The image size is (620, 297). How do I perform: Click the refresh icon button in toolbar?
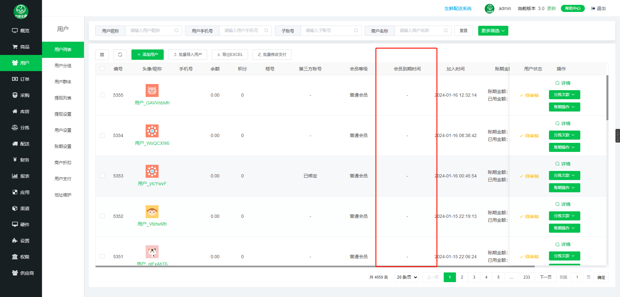pos(120,55)
